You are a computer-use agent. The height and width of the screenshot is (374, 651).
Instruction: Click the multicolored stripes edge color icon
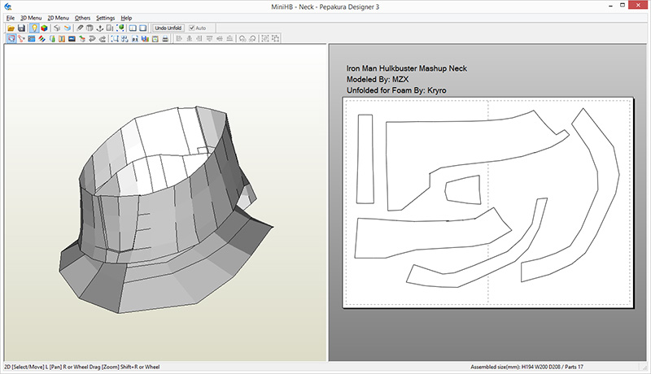click(x=42, y=38)
